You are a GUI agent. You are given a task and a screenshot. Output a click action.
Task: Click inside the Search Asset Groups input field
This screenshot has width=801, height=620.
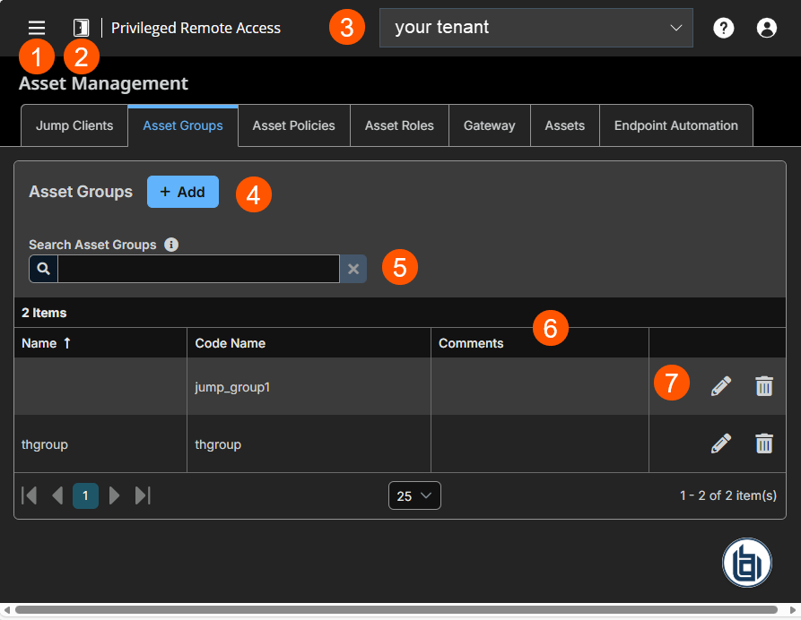pos(197,268)
